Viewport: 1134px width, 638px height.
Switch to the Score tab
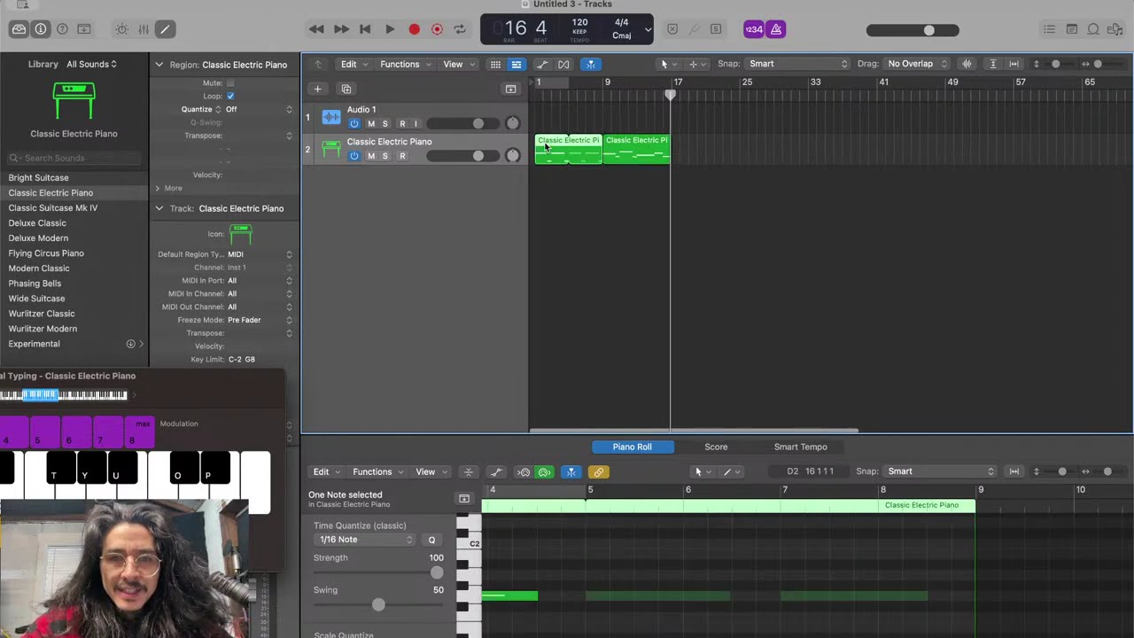pos(716,447)
